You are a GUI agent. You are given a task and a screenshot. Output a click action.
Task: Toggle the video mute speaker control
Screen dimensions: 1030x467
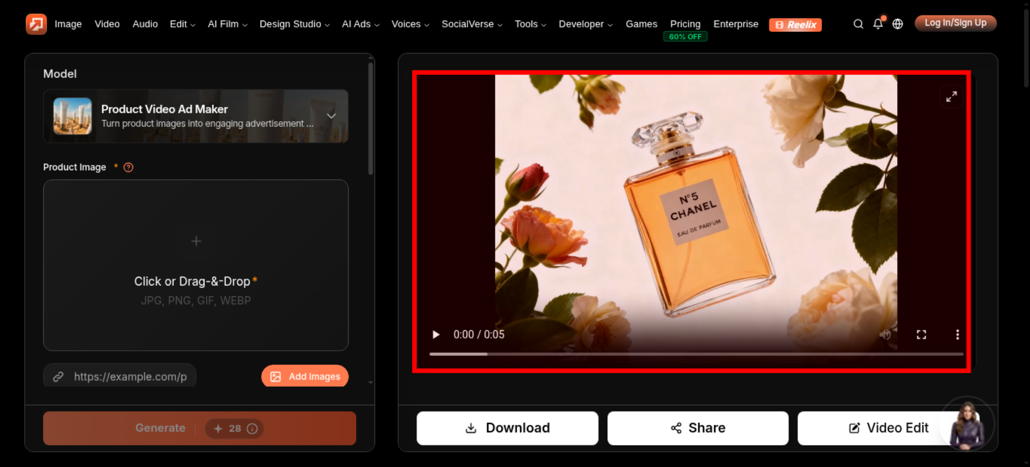click(885, 335)
